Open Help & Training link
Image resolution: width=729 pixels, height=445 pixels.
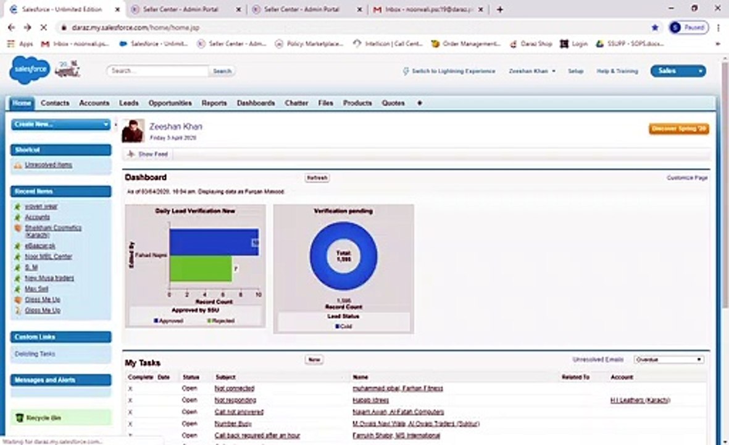click(x=617, y=71)
